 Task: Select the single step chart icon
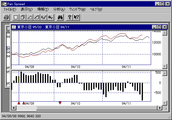(30, 17)
